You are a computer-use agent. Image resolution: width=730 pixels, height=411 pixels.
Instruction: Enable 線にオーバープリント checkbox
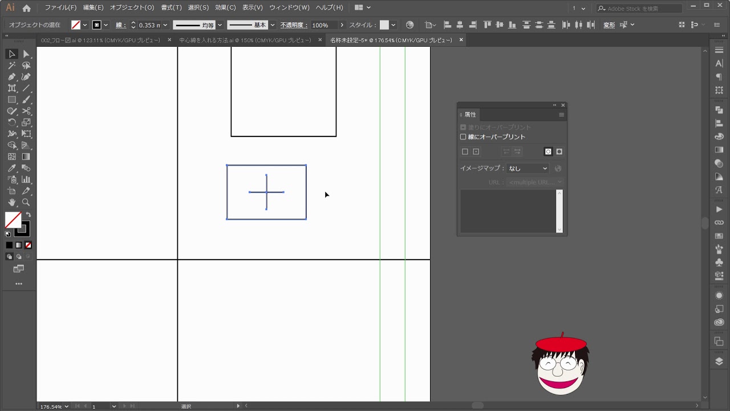click(x=463, y=137)
